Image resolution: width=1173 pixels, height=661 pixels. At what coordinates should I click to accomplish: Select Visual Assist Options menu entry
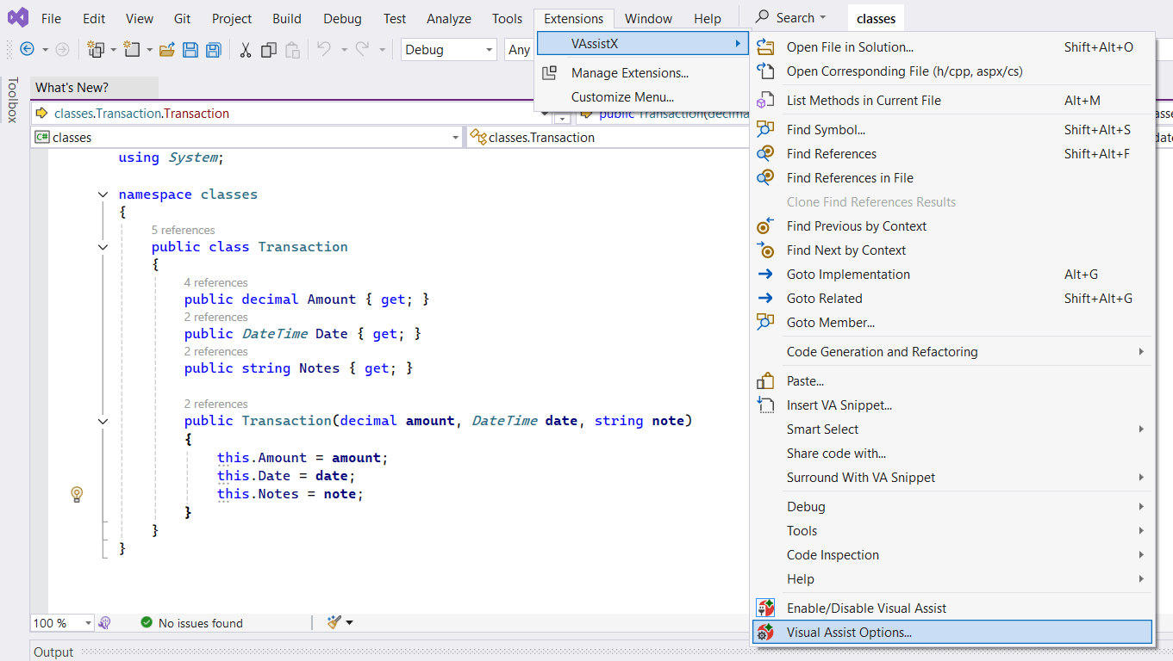(x=849, y=633)
